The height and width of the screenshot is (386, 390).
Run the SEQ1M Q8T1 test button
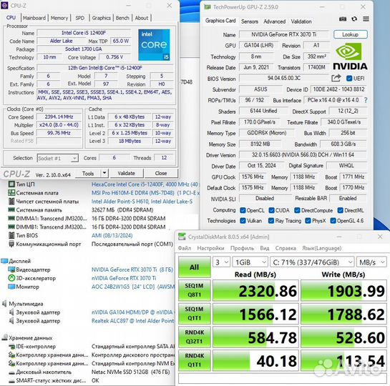coord(194,290)
